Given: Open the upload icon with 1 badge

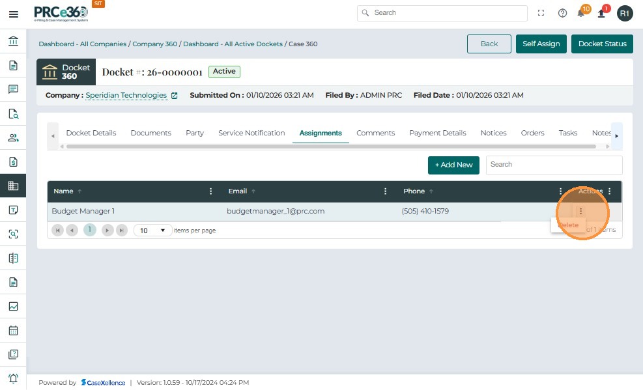Looking at the screenshot, I should click(602, 13).
